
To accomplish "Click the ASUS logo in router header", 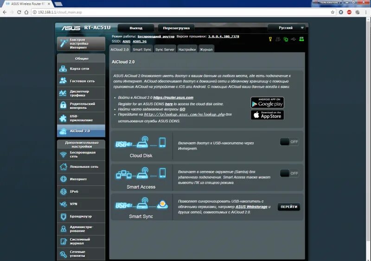I will pyautogui.click(x=71, y=28).
